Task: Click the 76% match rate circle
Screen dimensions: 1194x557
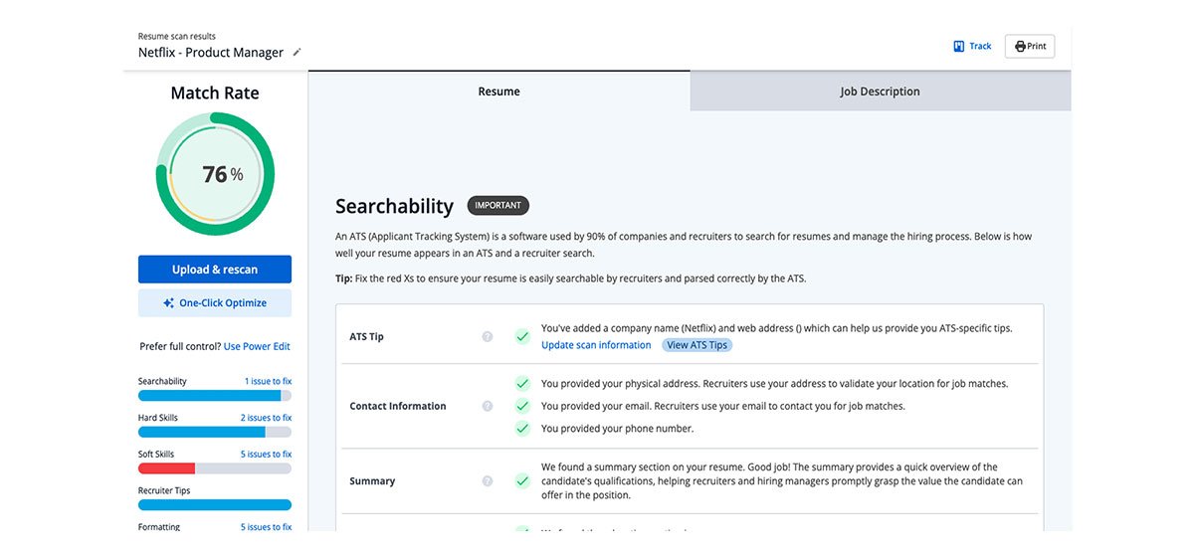Action: [x=215, y=174]
